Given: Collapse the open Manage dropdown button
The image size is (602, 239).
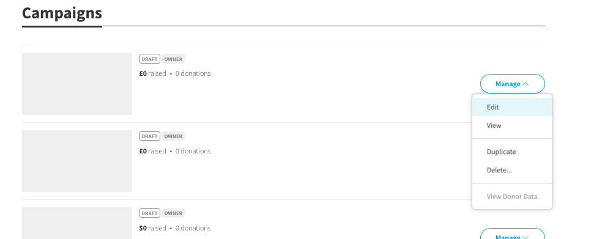Looking at the screenshot, I should tap(512, 84).
